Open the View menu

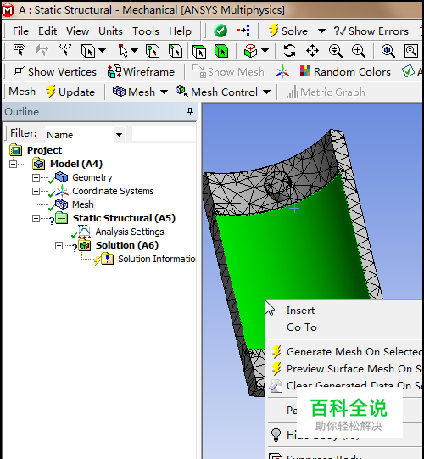click(77, 31)
